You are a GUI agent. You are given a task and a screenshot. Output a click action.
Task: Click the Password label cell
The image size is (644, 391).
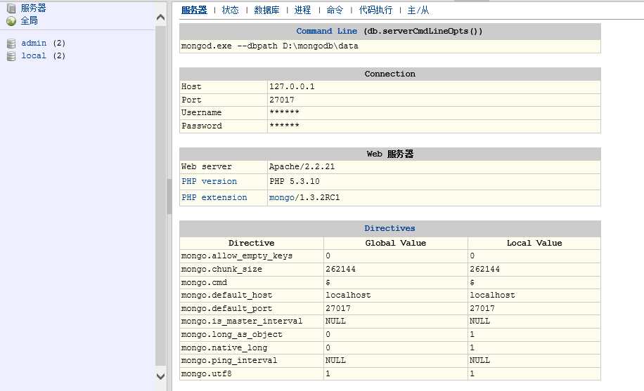(x=224, y=126)
